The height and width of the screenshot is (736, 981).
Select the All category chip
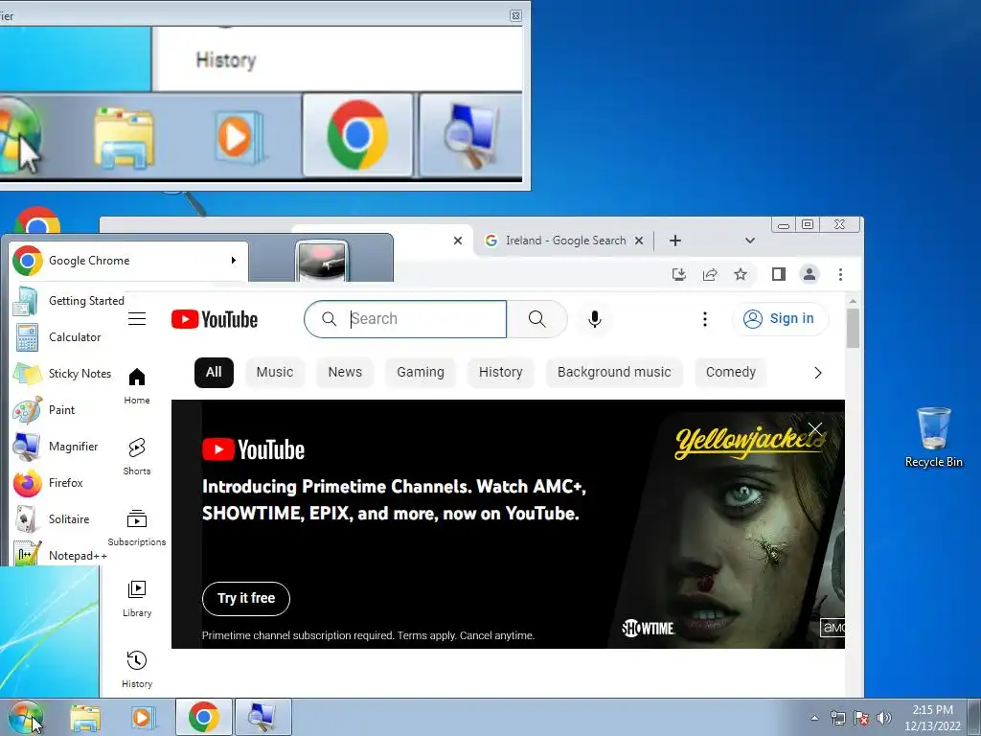click(214, 373)
